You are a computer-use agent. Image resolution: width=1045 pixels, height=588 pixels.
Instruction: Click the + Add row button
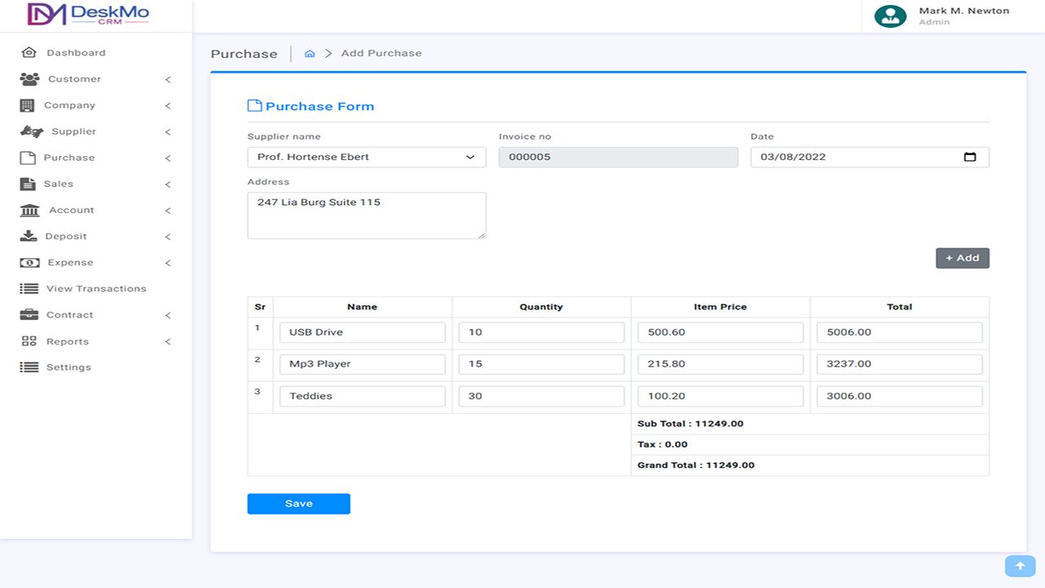pyautogui.click(x=963, y=258)
